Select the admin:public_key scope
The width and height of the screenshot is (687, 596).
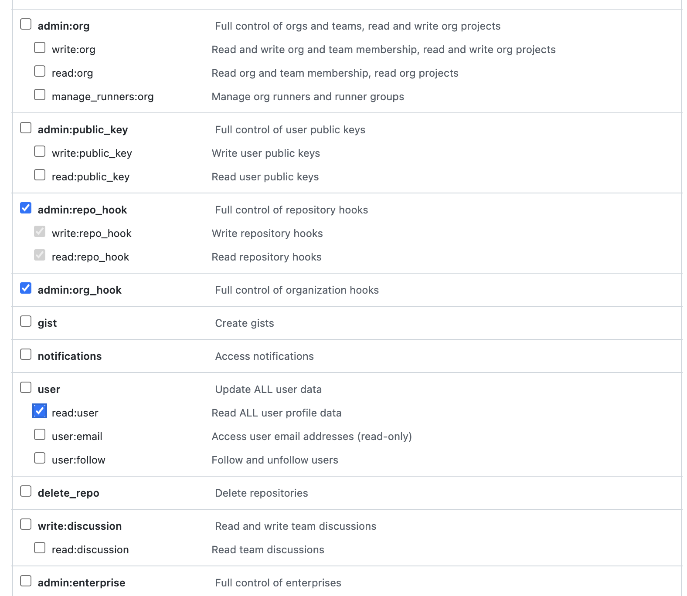click(x=26, y=128)
